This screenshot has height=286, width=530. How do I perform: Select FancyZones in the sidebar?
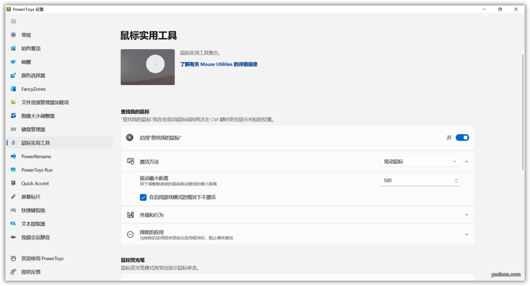(33, 89)
